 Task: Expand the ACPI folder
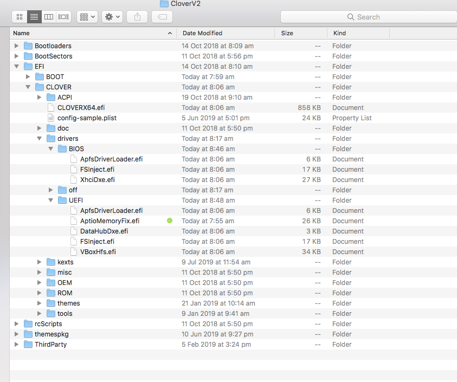point(40,98)
